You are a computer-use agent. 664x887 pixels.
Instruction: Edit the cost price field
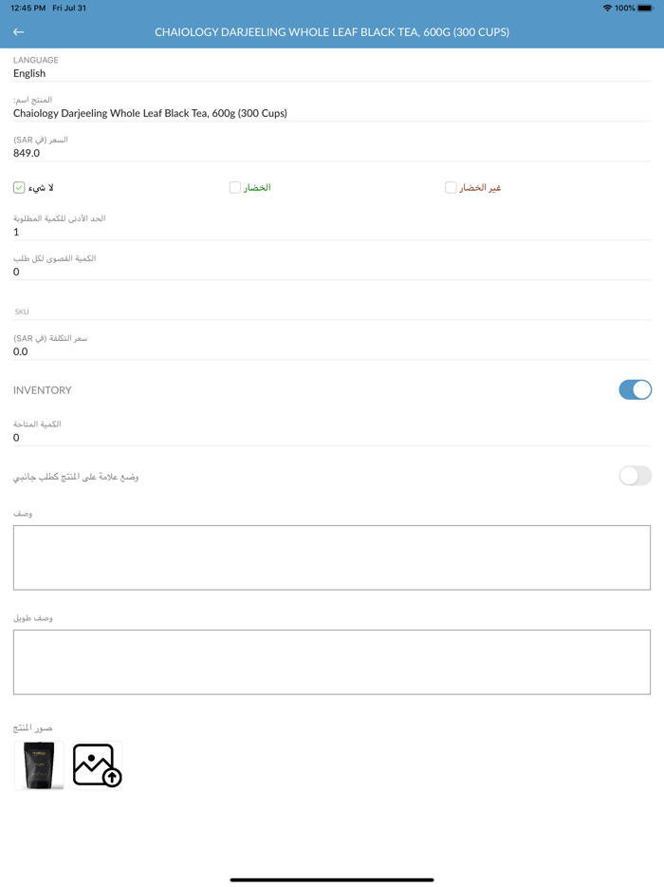[332, 351]
